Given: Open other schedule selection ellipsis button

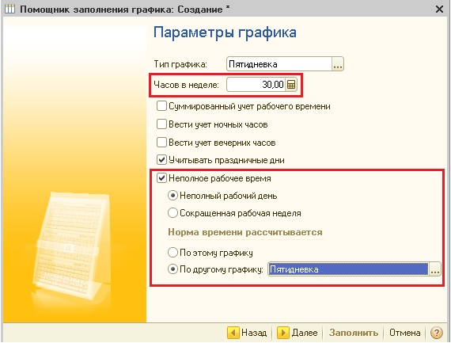Looking at the screenshot, I should click(435, 269).
